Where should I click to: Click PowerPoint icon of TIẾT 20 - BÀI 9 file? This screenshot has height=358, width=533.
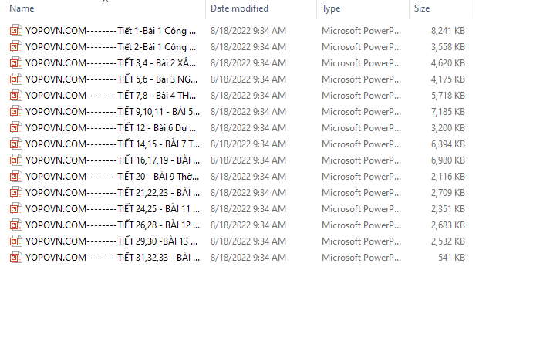point(15,177)
